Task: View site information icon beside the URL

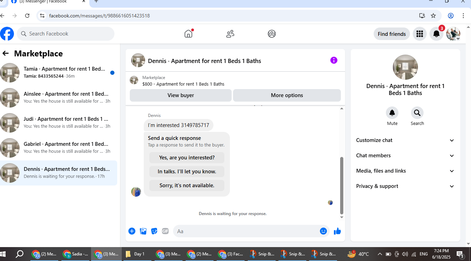Action: [x=42, y=16]
